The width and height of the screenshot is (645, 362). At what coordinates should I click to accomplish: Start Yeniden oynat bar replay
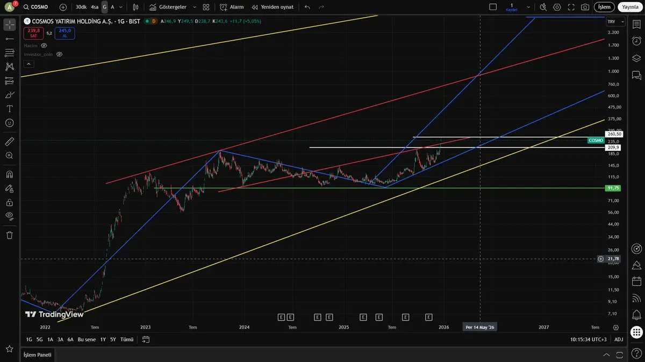pyautogui.click(x=272, y=7)
